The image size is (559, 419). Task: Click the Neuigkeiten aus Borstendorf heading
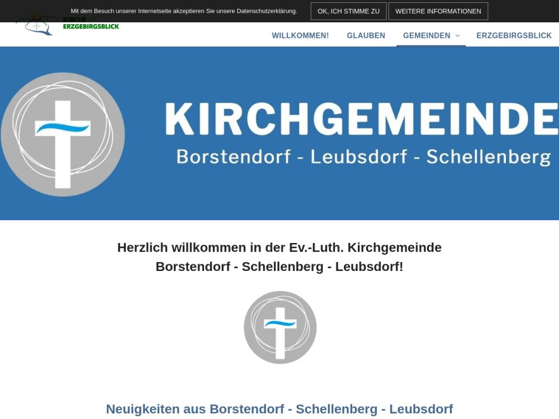coord(279,409)
